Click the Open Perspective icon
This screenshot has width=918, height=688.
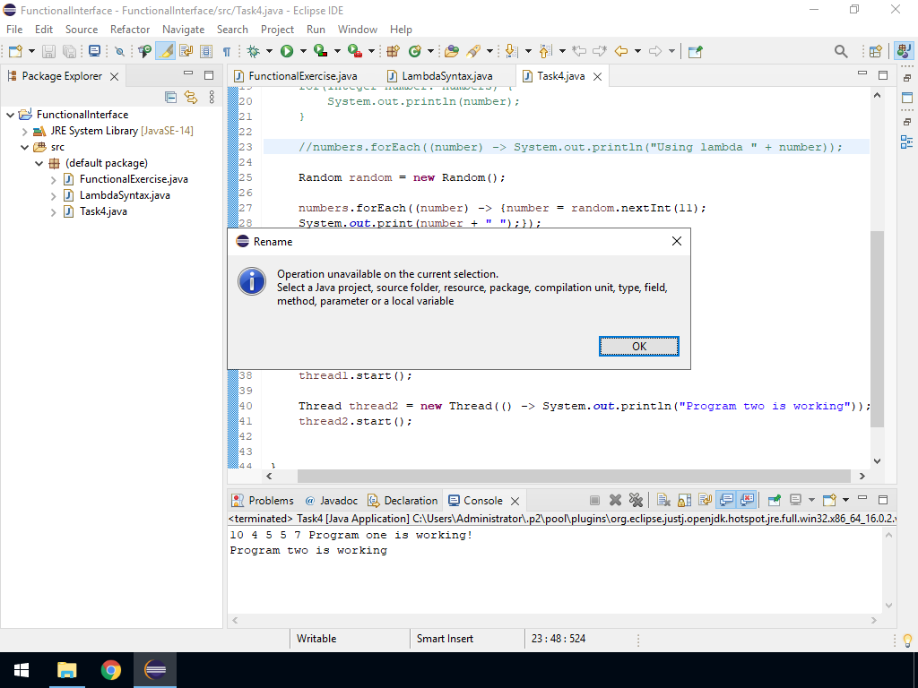click(x=876, y=52)
